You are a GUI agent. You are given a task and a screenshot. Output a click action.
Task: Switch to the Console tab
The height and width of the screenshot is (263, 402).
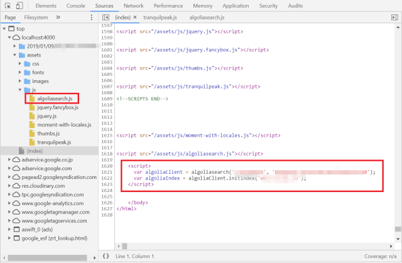[x=75, y=6]
